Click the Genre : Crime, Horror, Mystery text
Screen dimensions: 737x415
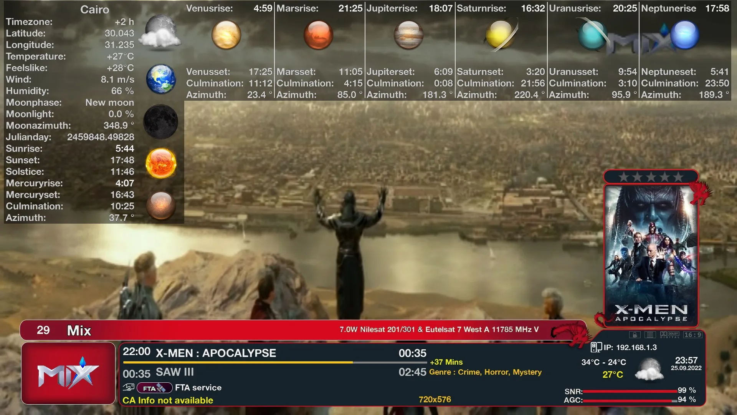pyautogui.click(x=485, y=372)
